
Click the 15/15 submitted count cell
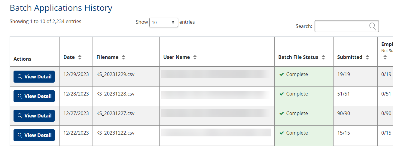(x=344, y=133)
